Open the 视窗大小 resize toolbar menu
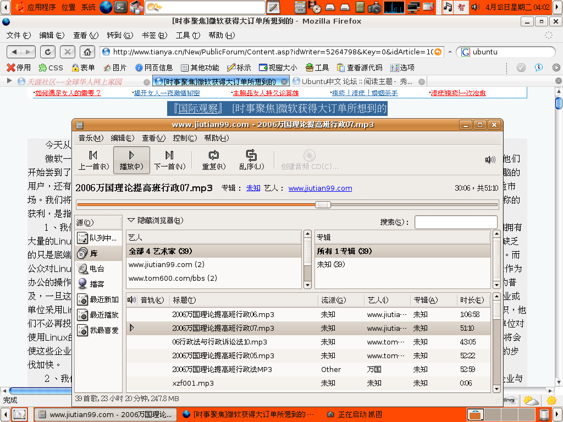The width and height of the screenshot is (563, 422). 278,68
